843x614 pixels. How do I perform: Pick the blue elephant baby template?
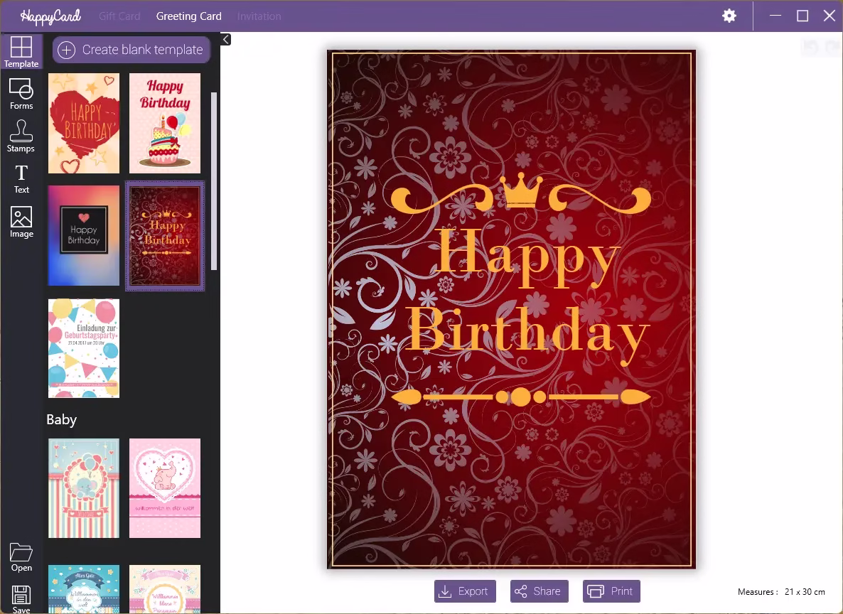tap(84, 488)
